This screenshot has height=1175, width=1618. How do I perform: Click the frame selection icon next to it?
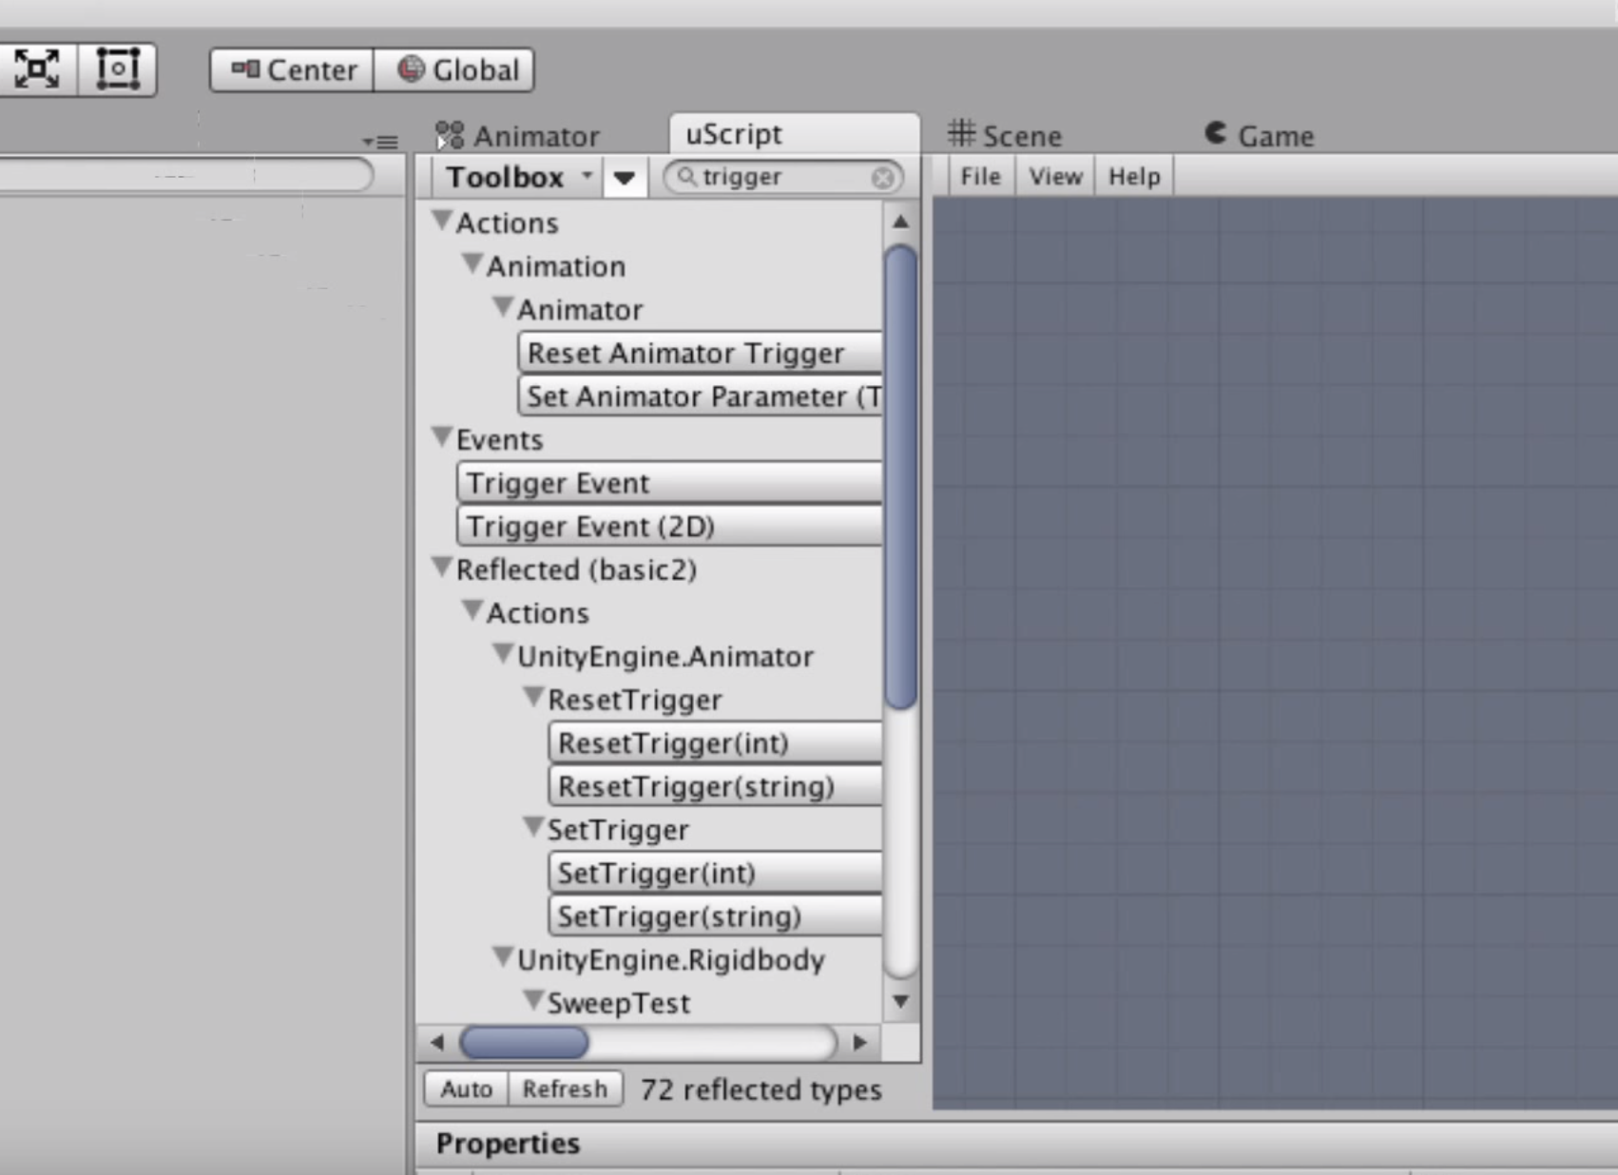click(x=117, y=67)
